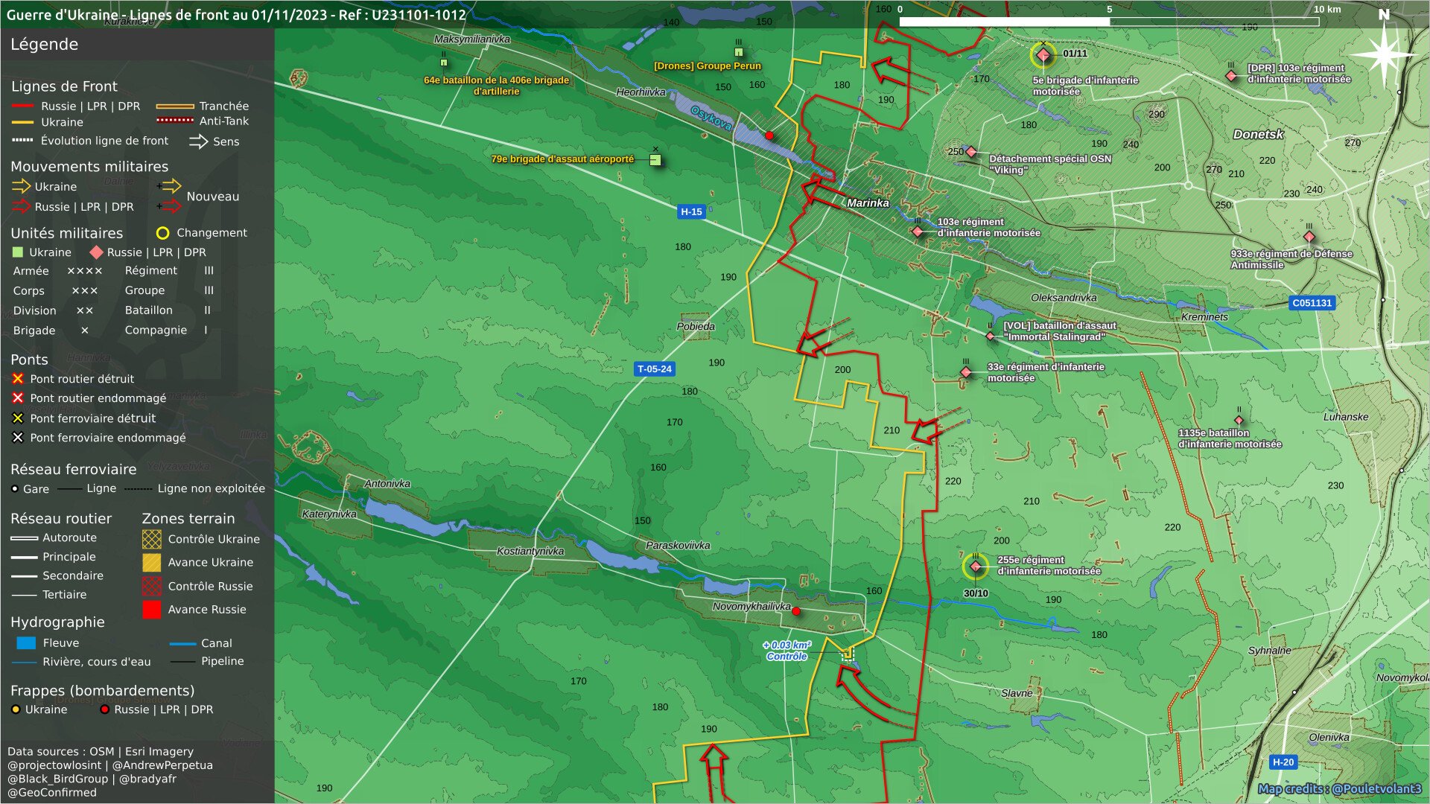Click the map title with reference U231101-1012
Viewport: 1430px width, 804px height.
click(x=236, y=15)
